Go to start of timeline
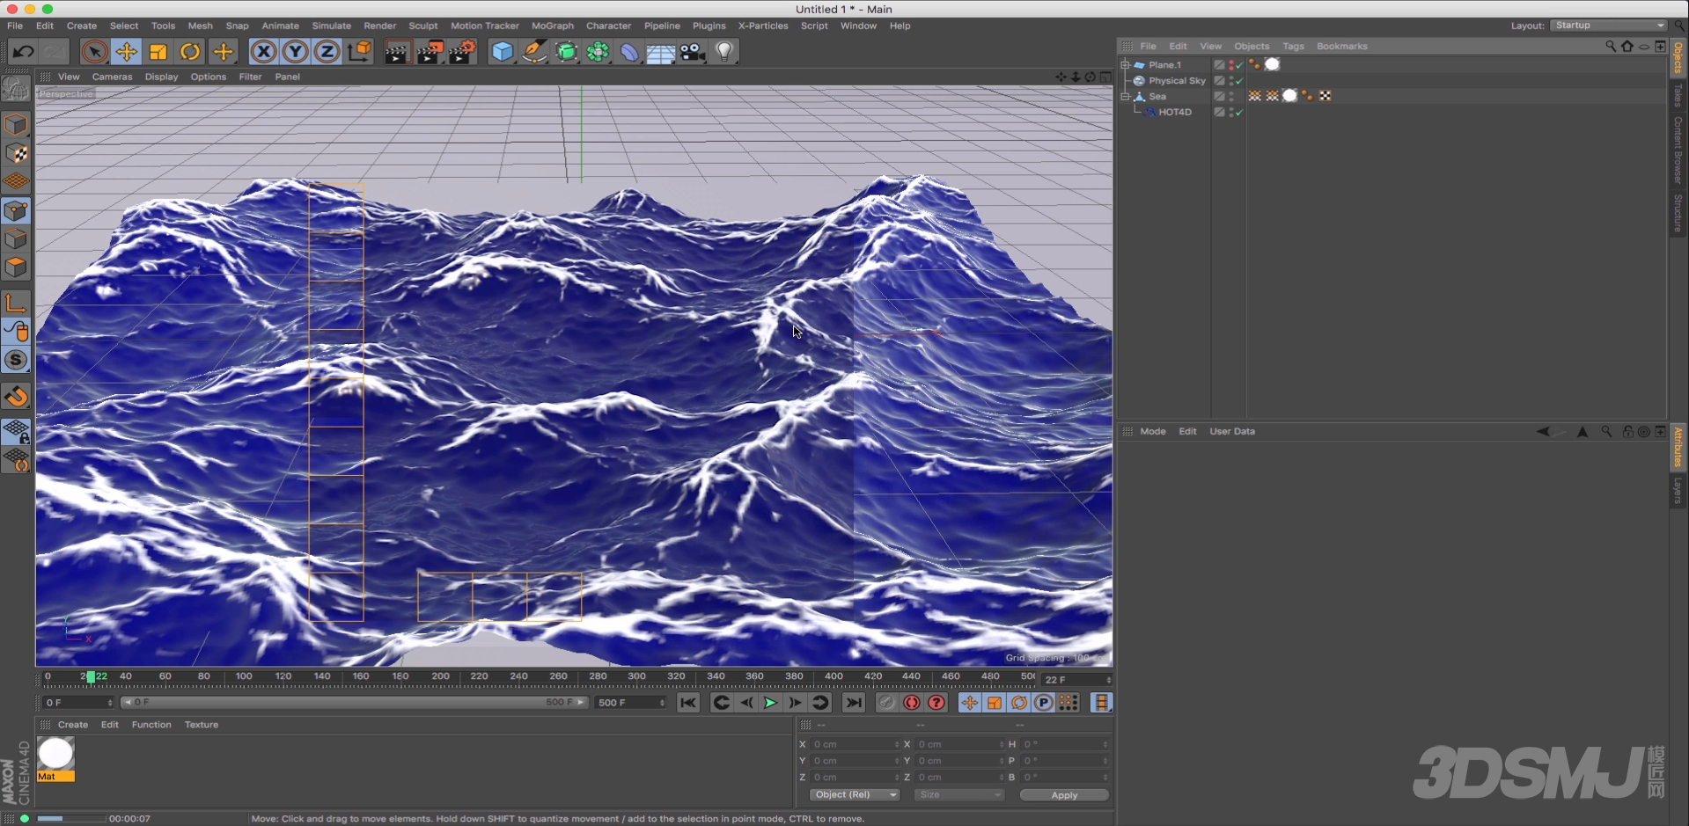 688,702
